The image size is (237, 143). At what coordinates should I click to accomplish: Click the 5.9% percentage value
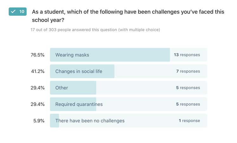point(39,121)
